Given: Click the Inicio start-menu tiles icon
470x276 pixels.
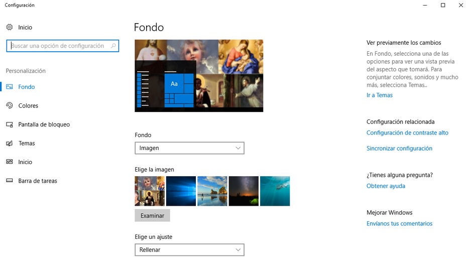Looking at the screenshot, I should [x=9, y=162].
